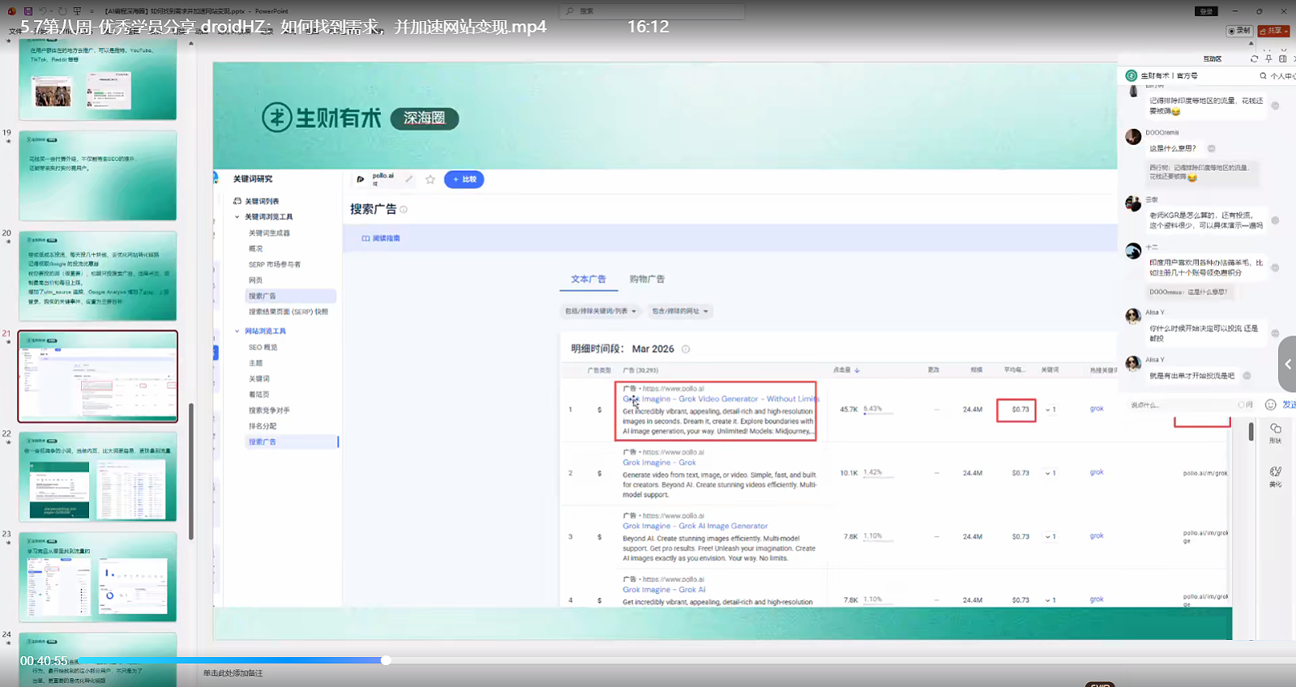The image size is (1296, 687).
Task: Open the 包括/排除关键词/列表 dropdown
Action: 601,311
